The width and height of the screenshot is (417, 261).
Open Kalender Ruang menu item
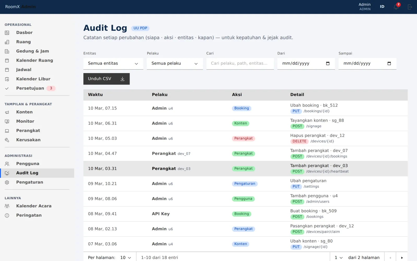click(37, 60)
